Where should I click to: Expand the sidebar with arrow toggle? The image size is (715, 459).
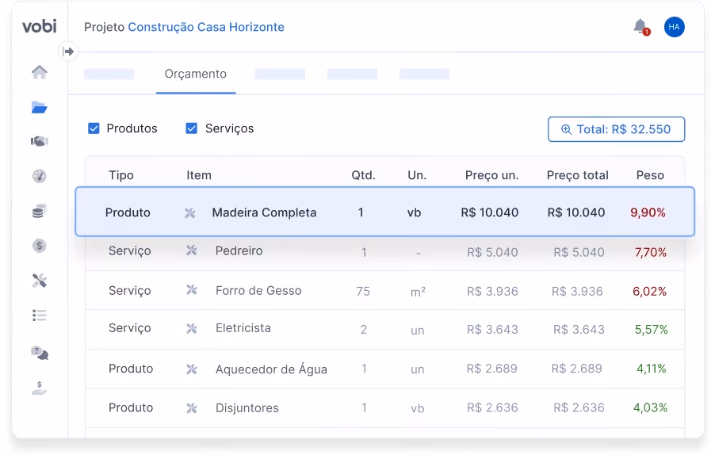tap(68, 52)
